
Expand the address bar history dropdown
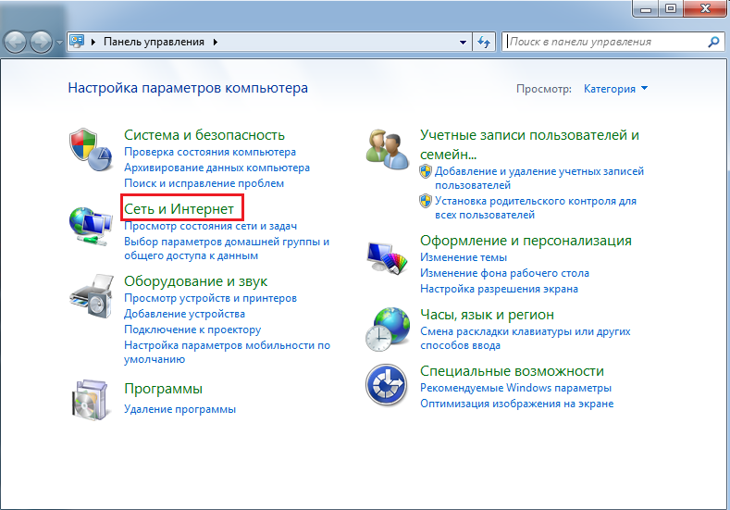tap(463, 42)
